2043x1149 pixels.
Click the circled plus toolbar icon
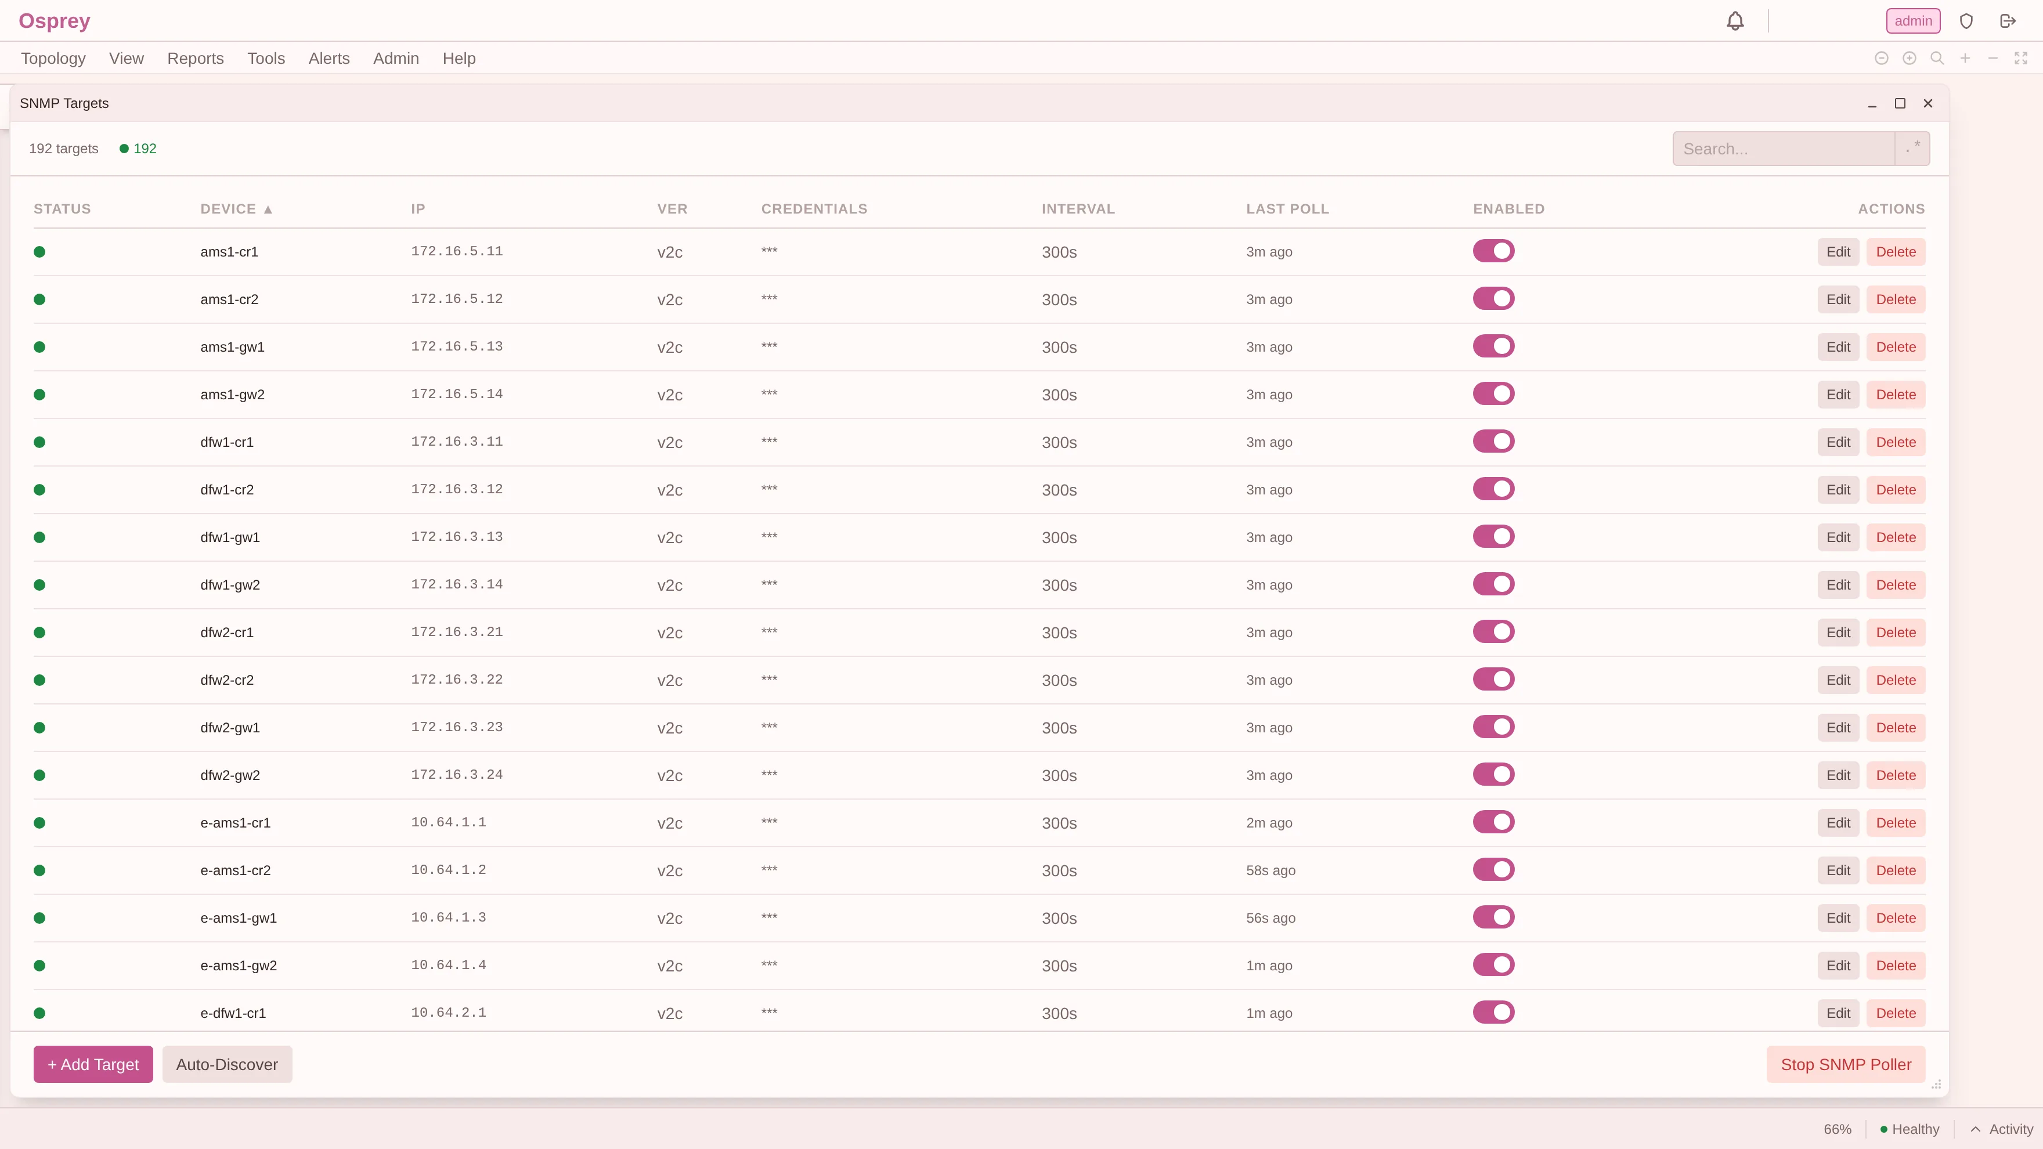tap(1910, 58)
